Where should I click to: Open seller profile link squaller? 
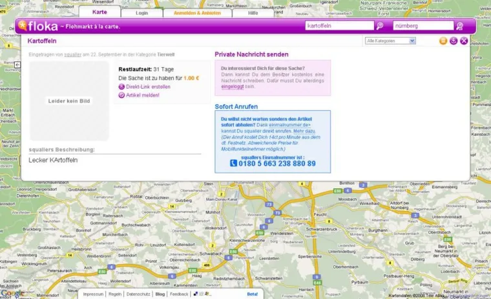(72, 54)
